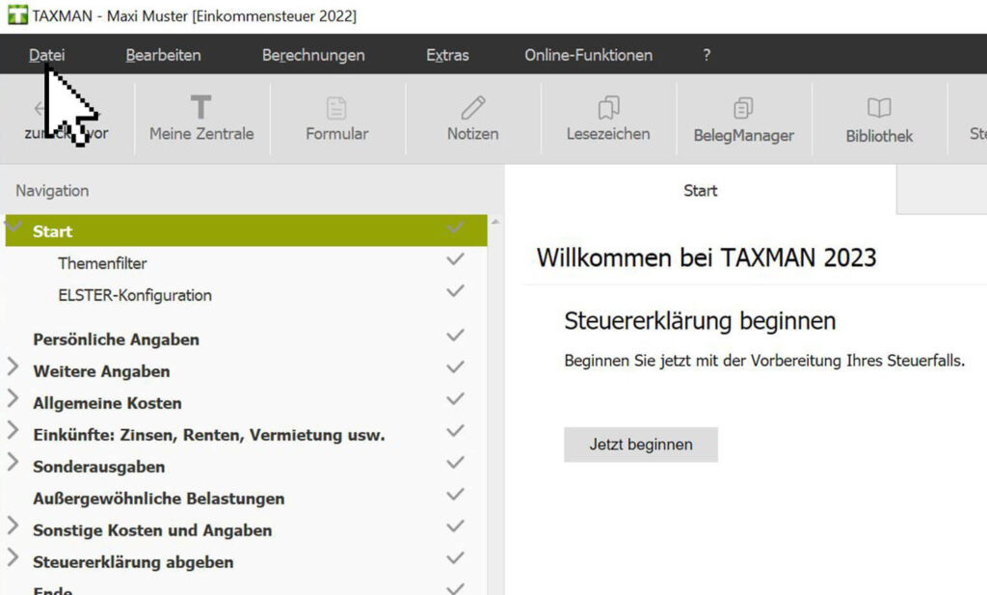The width and height of the screenshot is (987, 595).
Task: Open Meine Zentrale from the toolbar
Action: [x=201, y=119]
